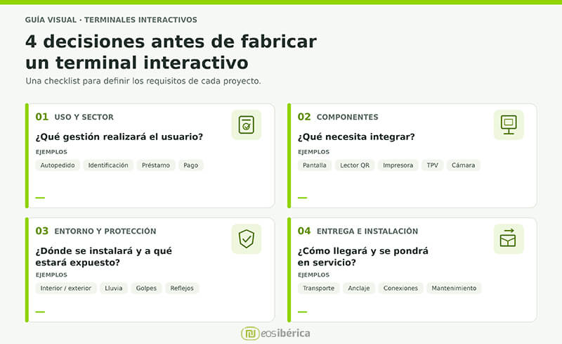Click the EJEMPLOS label in Entorno y protección card
562x344 pixels.
[51, 274]
